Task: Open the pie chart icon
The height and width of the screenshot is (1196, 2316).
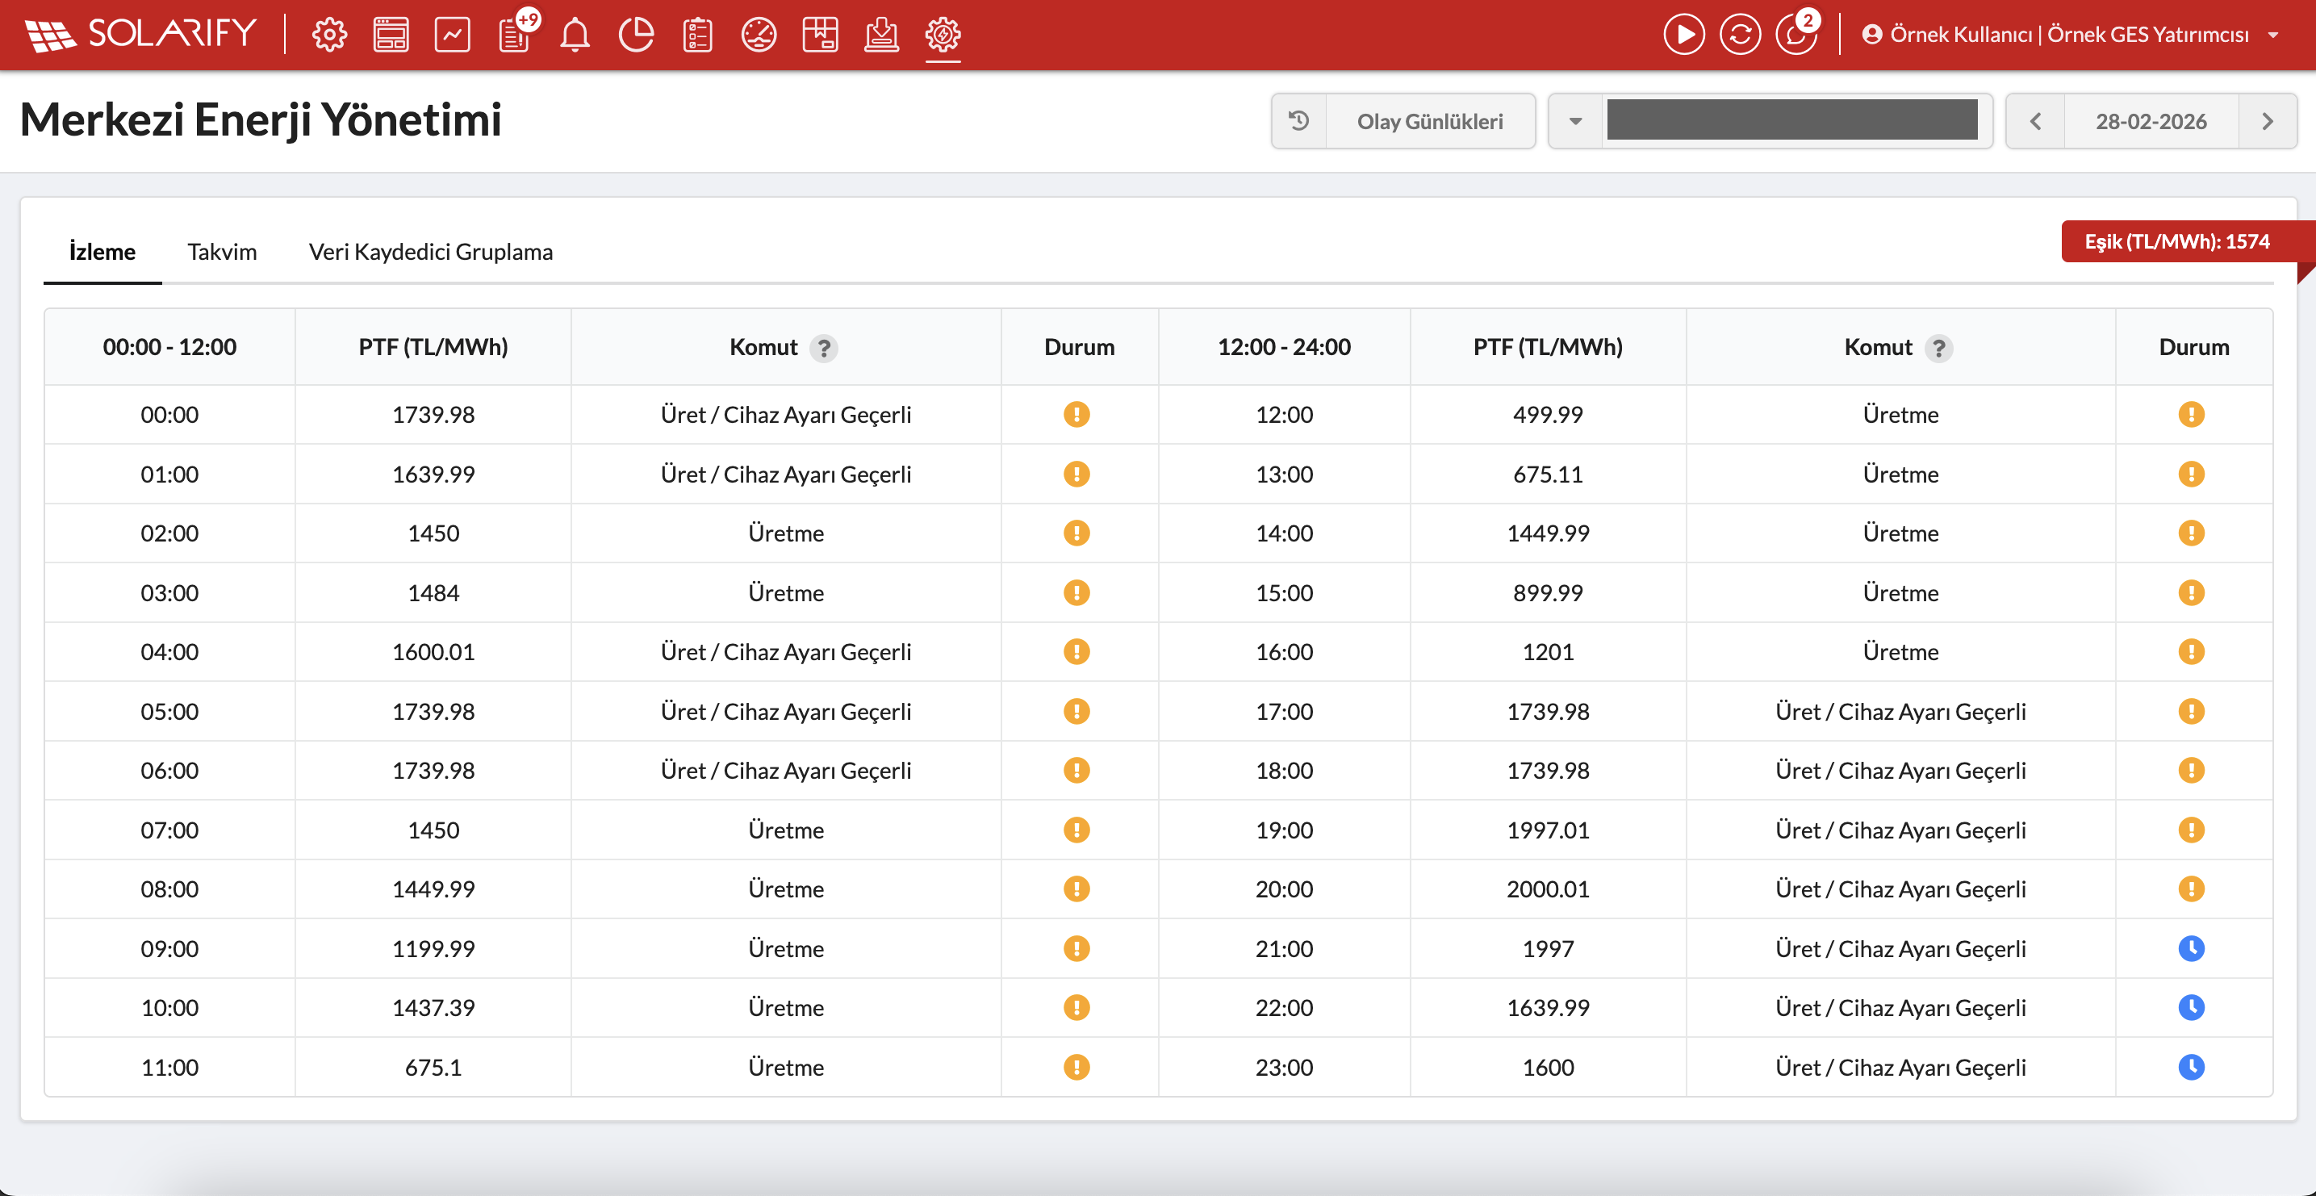Action: tap(637, 35)
